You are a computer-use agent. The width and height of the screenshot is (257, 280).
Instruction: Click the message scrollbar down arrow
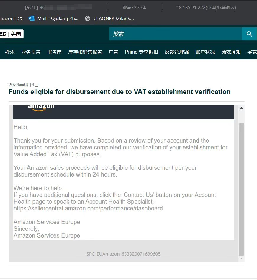241,258
